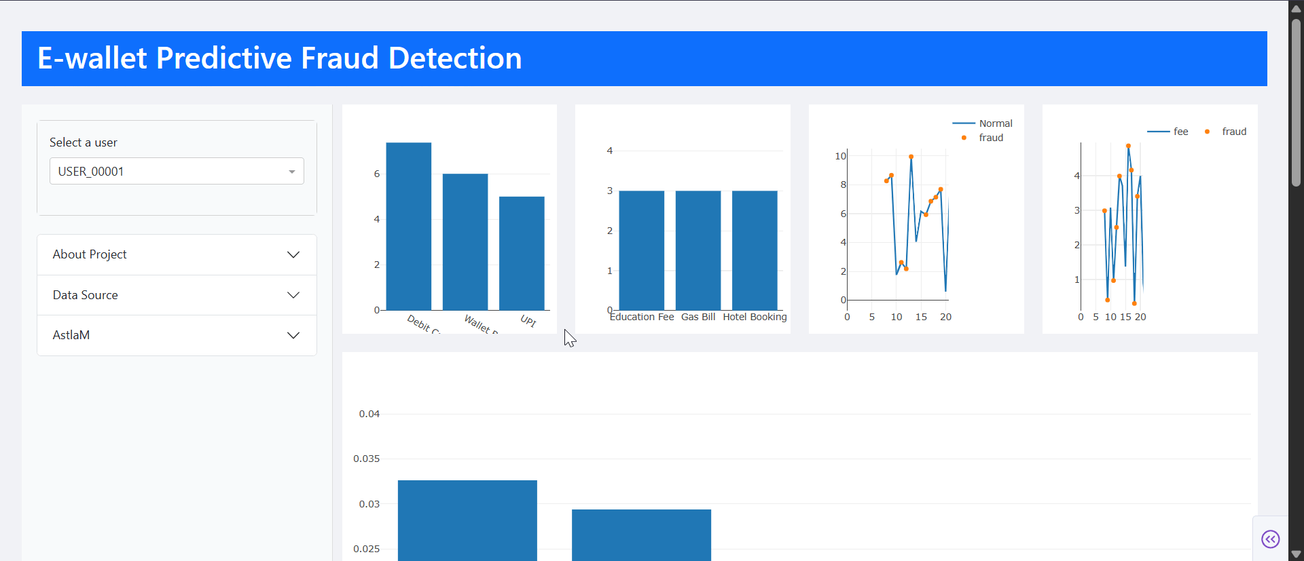Click the Gas Bill axis label

[x=698, y=317]
